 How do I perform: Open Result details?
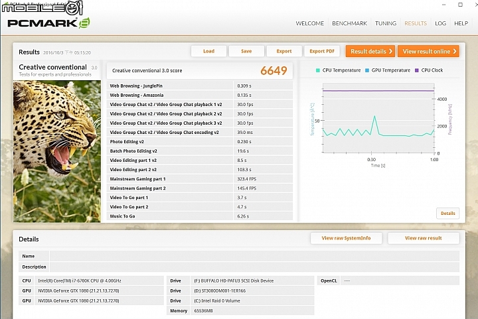(370, 52)
